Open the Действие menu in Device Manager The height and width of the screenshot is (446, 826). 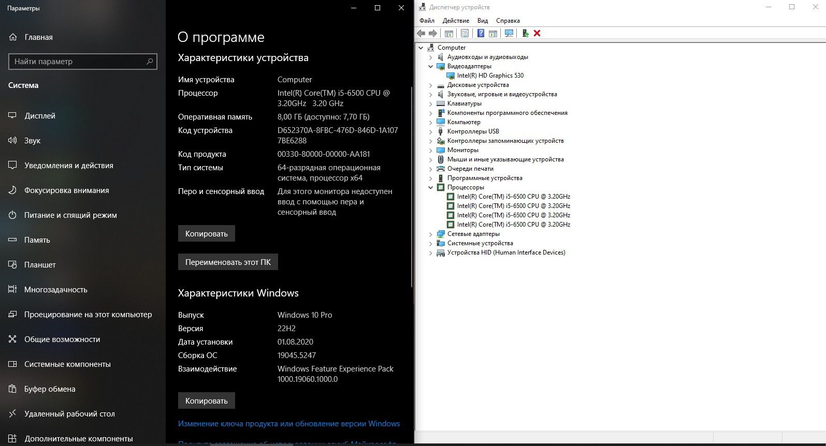(456, 21)
